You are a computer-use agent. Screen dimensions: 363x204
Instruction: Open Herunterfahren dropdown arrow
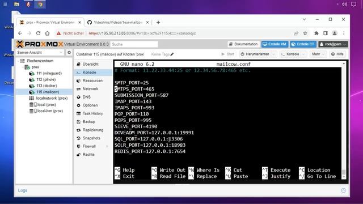274,54
